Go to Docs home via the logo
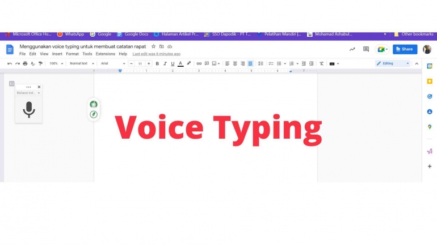437x245 pixels. (x=10, y=49)
